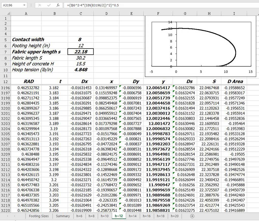Image resolution: width=259 pixels, height=221 pixels.
Task: Select row 12 header
Action: [5, 81]
